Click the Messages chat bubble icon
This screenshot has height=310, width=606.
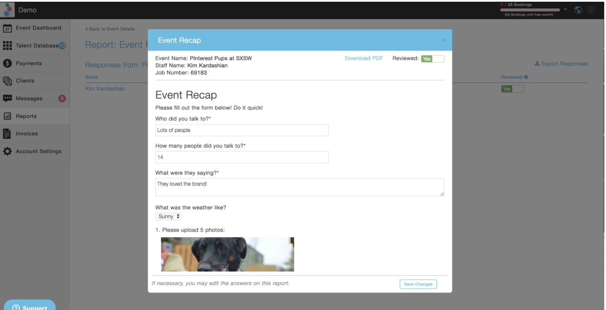click(x=7, y=98)
